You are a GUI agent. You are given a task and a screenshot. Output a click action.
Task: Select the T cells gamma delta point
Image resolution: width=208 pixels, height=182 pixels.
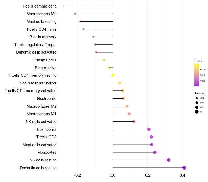[x=64, y=6]
